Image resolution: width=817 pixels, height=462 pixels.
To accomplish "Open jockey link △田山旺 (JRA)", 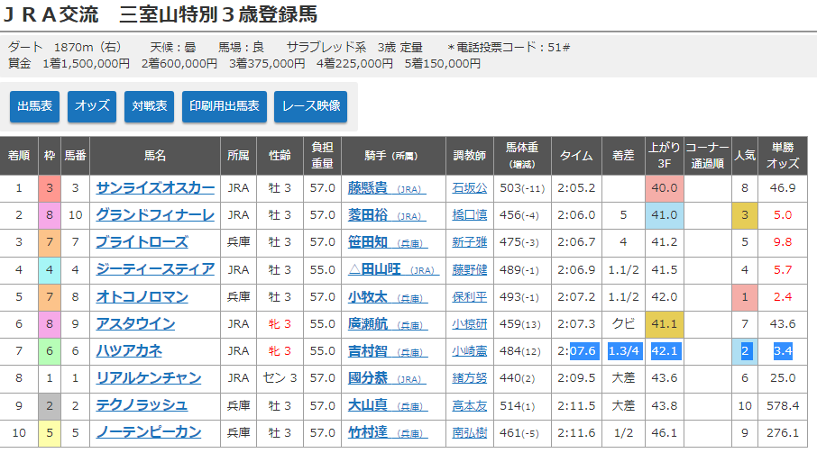I will click(x=393, y=269).
